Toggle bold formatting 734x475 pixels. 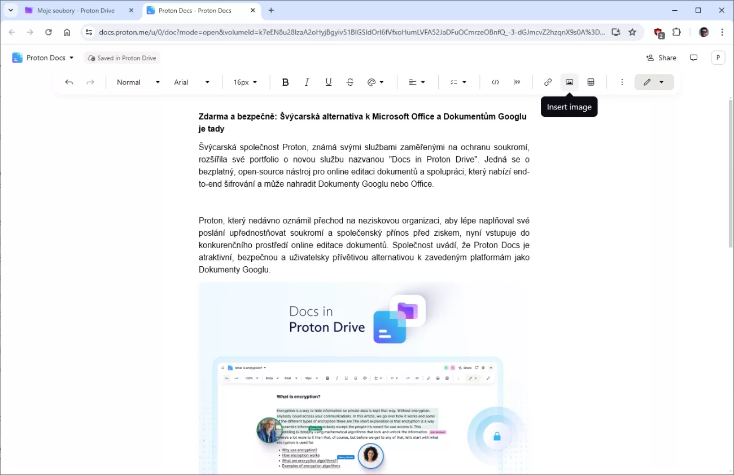[x=285, y=82]
